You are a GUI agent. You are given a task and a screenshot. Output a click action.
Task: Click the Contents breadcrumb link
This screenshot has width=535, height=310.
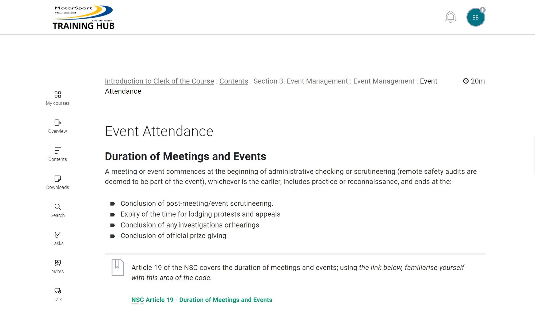coord(234,81)
